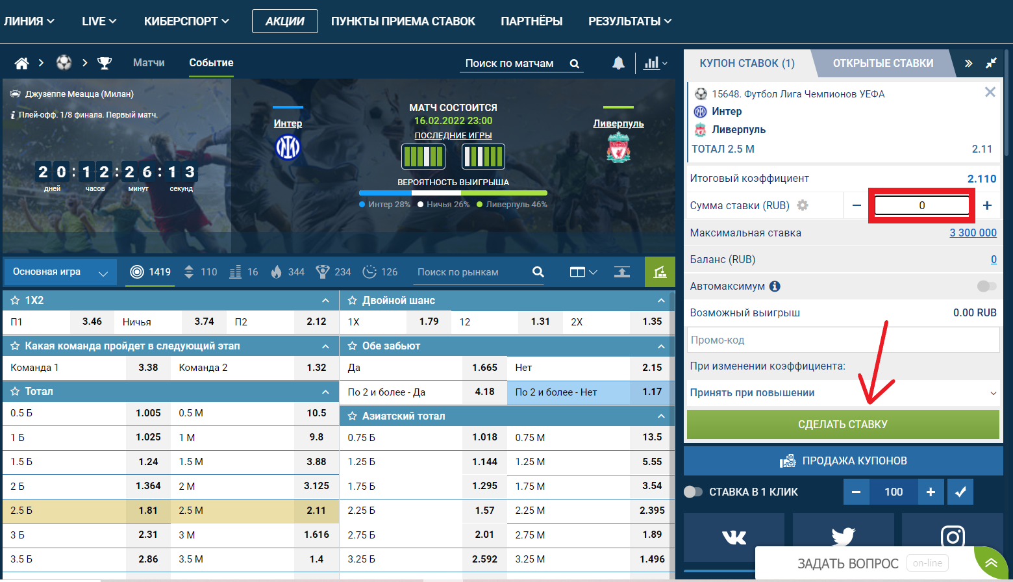Switch to КУПОН СТАВОК tab
1013x582 pixels.
point(747,63)
